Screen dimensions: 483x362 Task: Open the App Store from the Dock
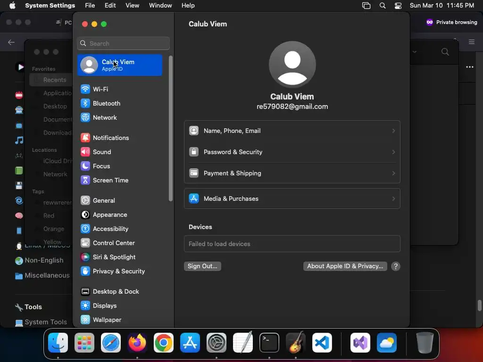[x=190, y=343]
